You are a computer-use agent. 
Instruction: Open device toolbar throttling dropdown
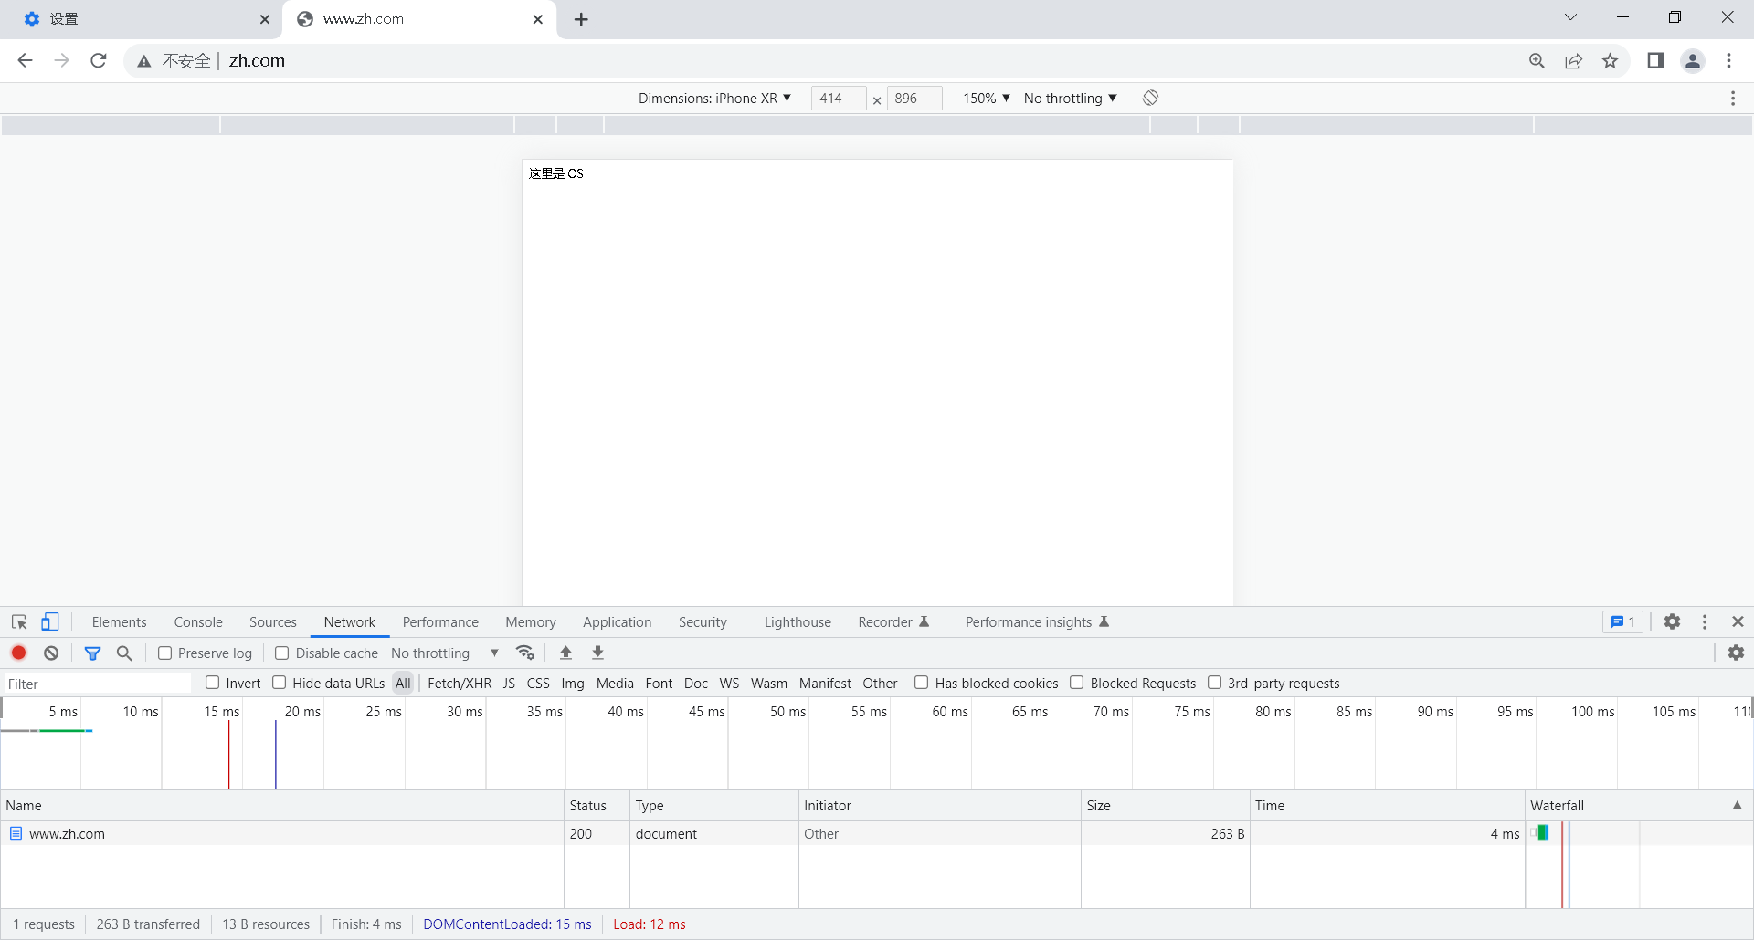point(1071,99)
